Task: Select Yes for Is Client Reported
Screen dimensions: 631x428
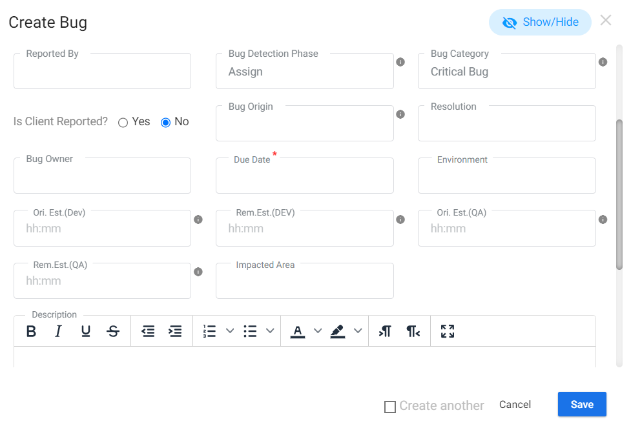Action: click(123, 123)
